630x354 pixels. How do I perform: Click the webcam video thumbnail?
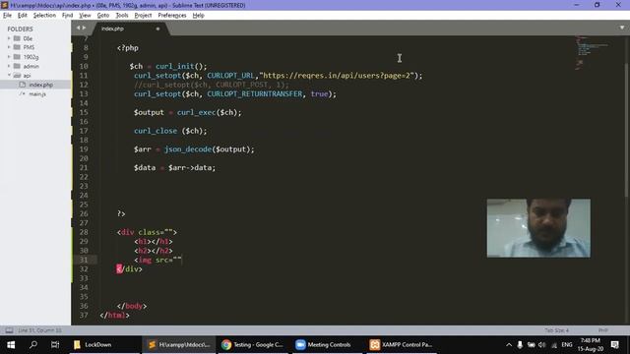538,227
